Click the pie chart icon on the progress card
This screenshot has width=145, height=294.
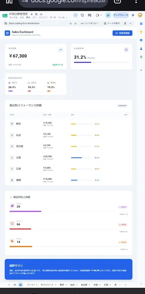tap(126, 50)
